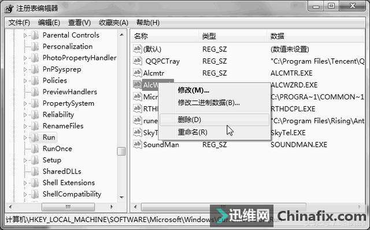
Task: Expand the Setup tree node arrow
Action: [25, 160]
